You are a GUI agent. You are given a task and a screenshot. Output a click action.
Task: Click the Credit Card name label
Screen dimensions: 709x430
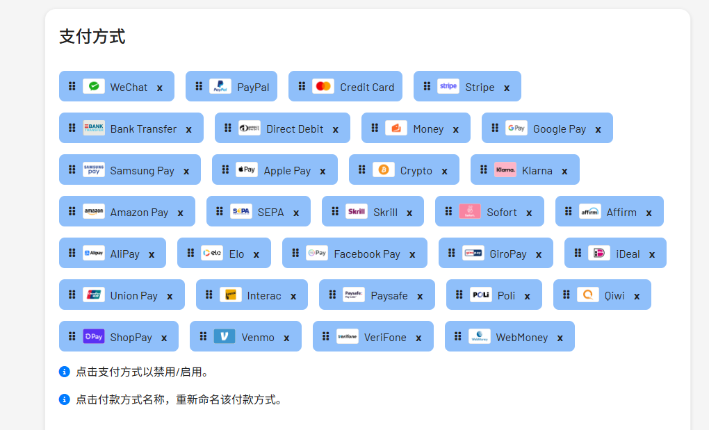pos(367,87)
